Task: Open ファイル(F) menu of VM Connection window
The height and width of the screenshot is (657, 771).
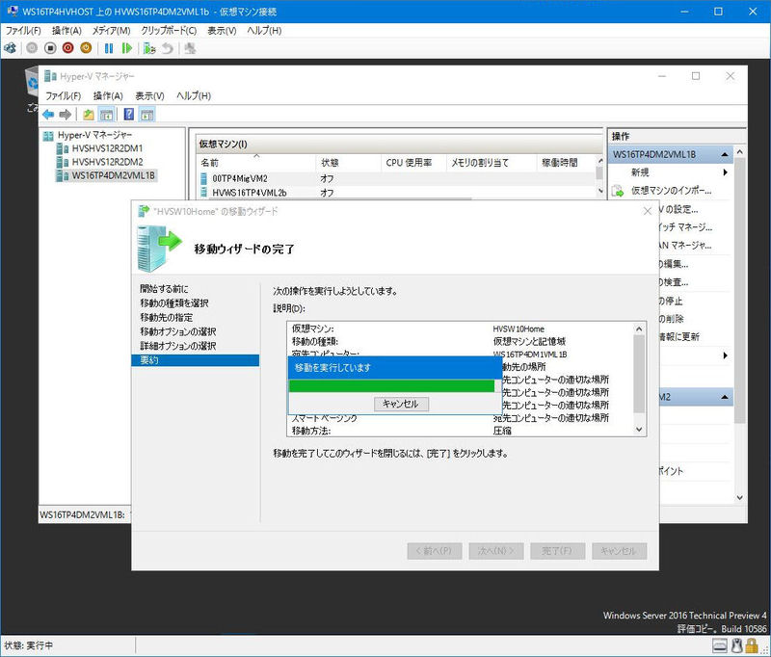Action: click(x=23, y=31)
